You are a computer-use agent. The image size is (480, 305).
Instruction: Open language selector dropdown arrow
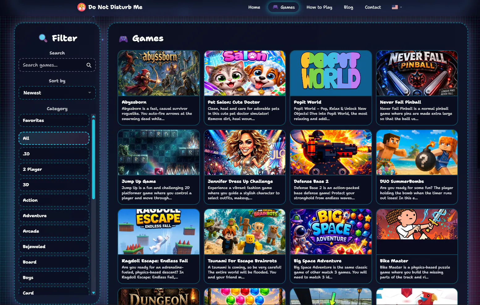[x=401, y=7]
